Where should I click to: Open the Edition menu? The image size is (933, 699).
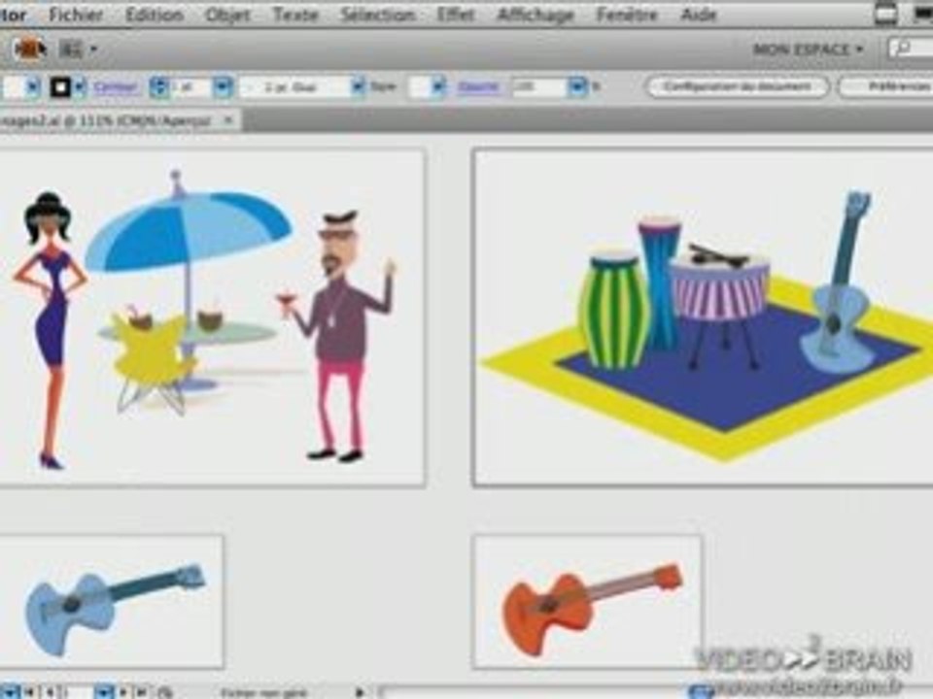tap(155, 14)
